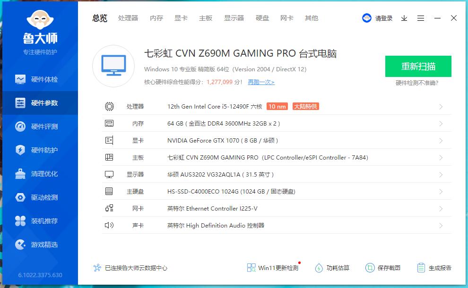Viewport: 468px width, 288px height.
Task: Expand the 处理器 detail row
Action: coord(277,106)
